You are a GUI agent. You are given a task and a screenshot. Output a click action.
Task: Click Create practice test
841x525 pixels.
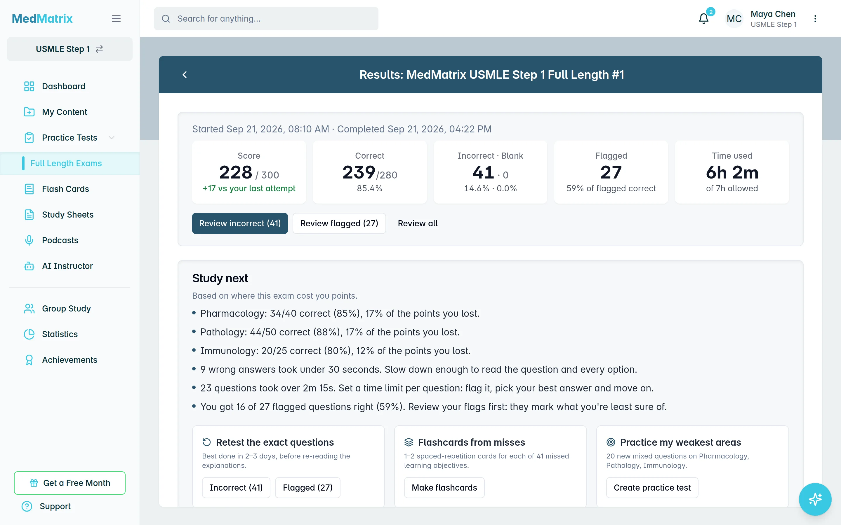point(652,487)
